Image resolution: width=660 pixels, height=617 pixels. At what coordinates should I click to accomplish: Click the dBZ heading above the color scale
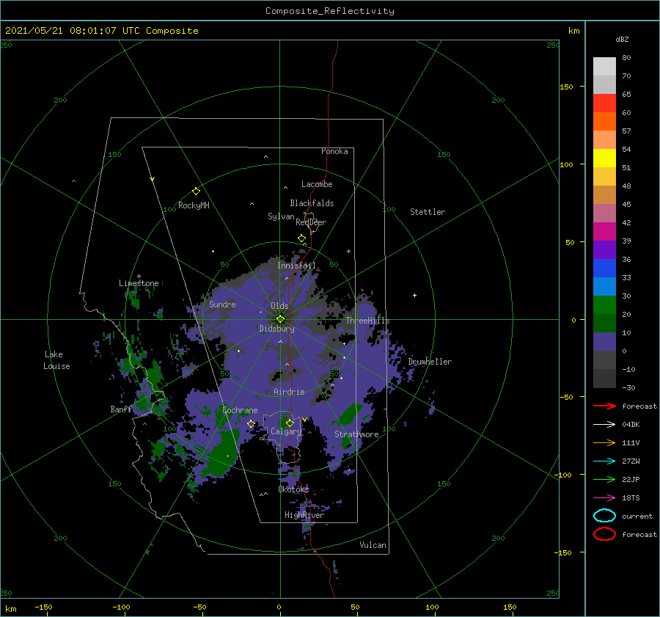coord(622,39)
